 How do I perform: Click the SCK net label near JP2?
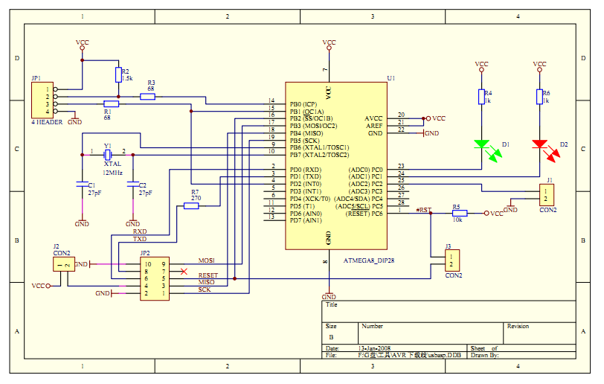(x=205, y=289)
